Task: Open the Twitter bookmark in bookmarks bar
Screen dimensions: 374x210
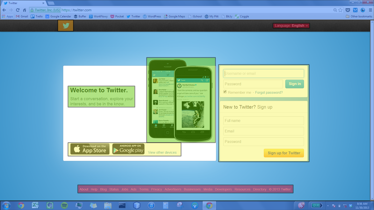Action: pos(133,16)
